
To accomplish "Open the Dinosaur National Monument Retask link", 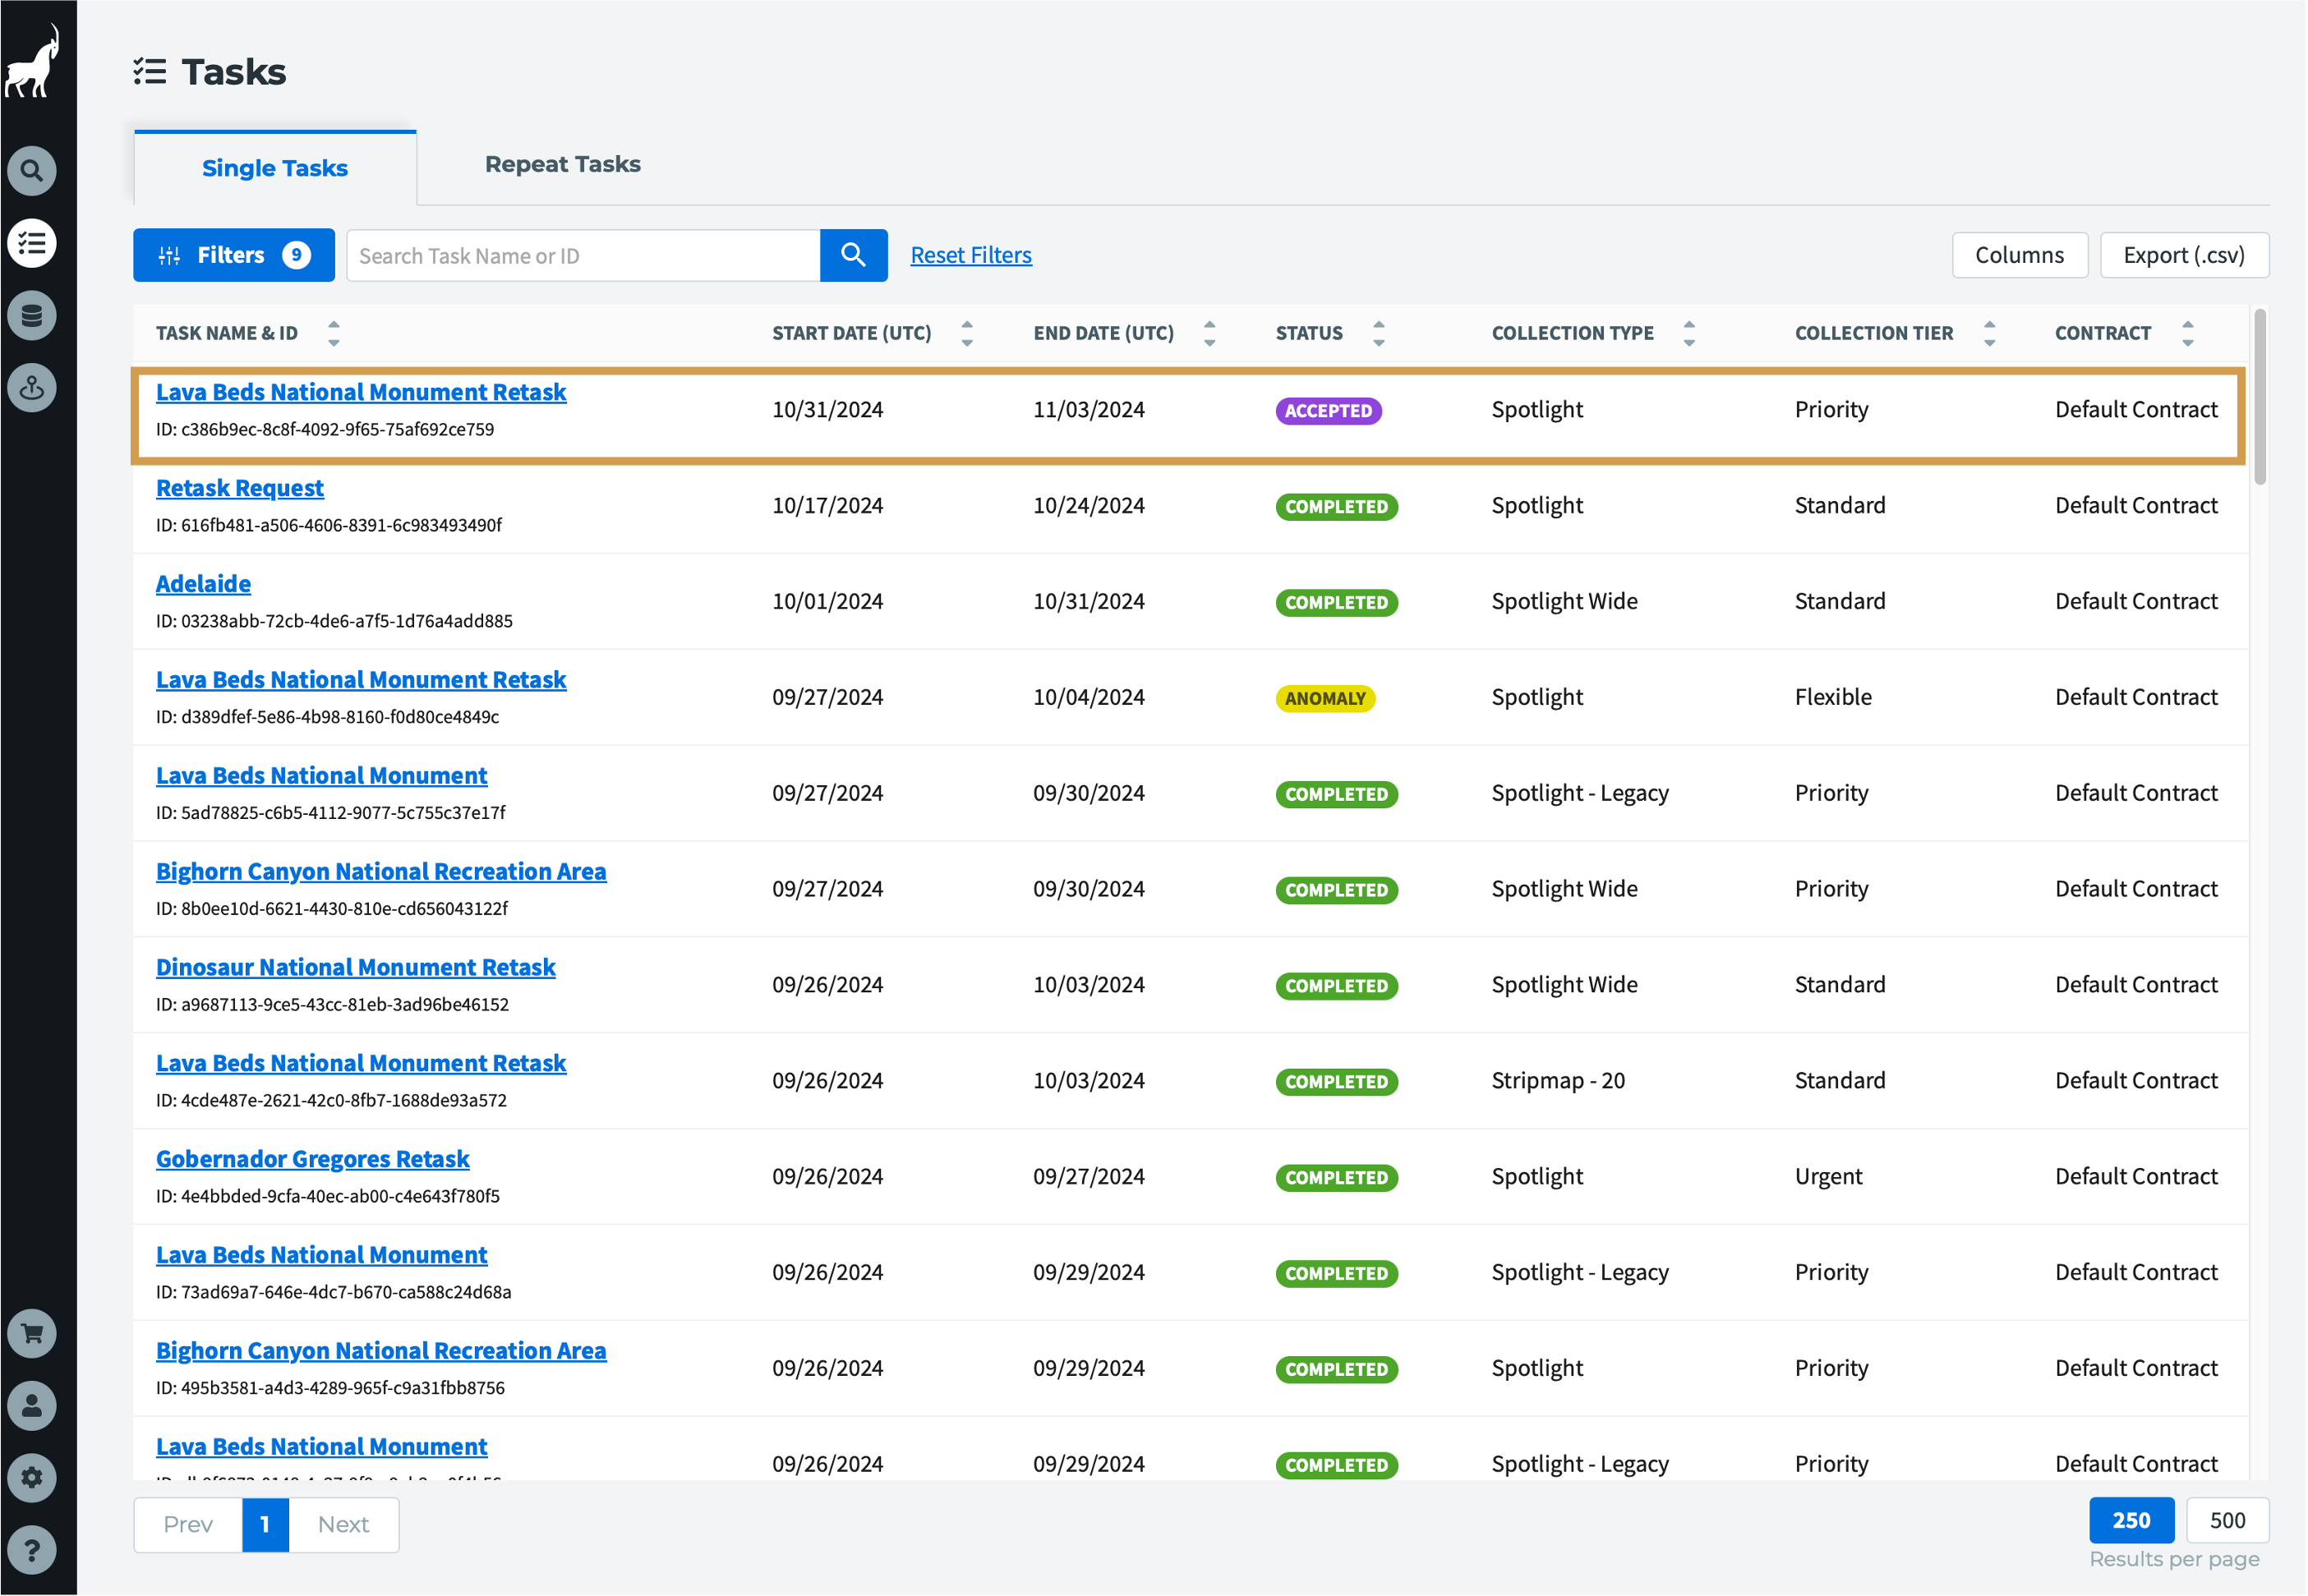I will click(x=356, y=968).
